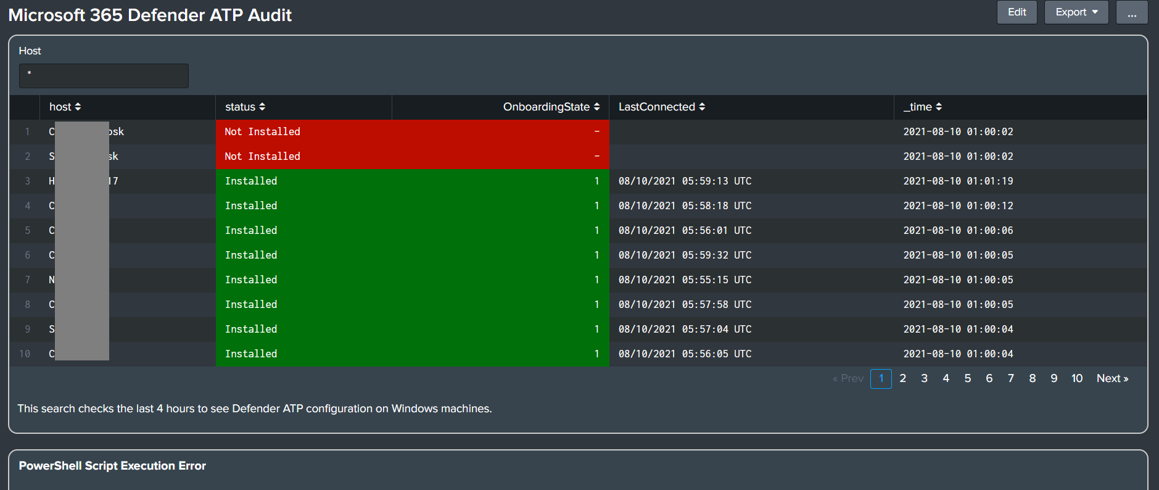Click OnboardingState dash in row 1
Image resolution: width=1159 pixels, height=490 pixels.
[596, 131]
